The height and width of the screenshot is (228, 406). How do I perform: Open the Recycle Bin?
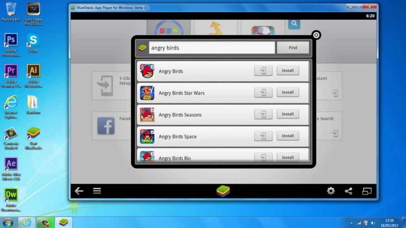coord(11,12)
